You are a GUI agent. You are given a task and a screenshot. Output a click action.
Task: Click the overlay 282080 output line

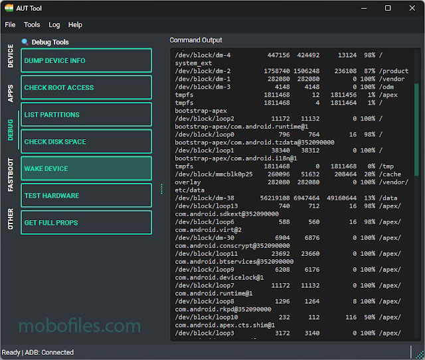pos(292,182)
